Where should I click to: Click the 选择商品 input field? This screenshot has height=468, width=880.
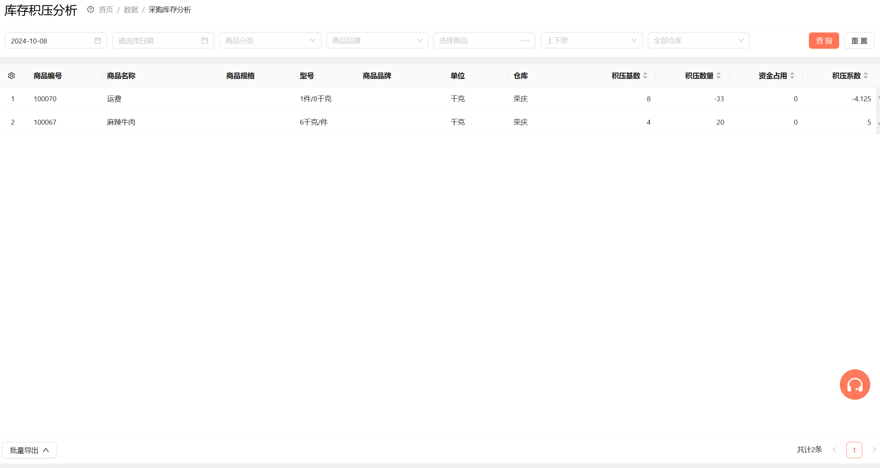pyautogui.click(x=484, y=40)
